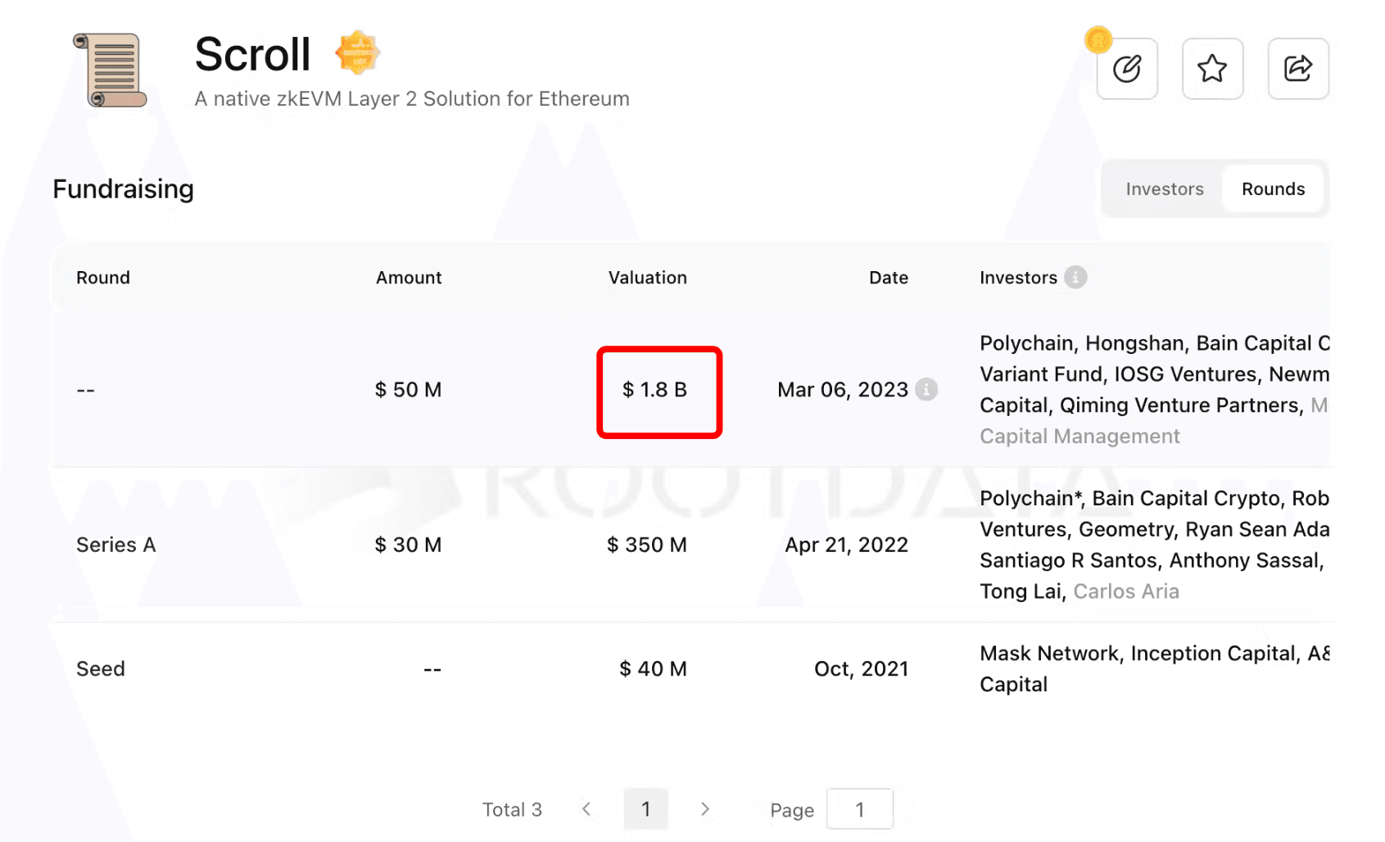The width and height of the screenshot is (1385, 842).
Task: Open Bain Capital Crypto in Series A row
Action: 1186,499
